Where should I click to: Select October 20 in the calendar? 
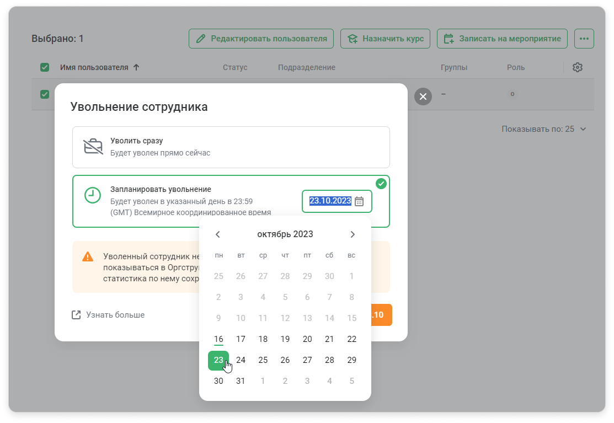307,339
